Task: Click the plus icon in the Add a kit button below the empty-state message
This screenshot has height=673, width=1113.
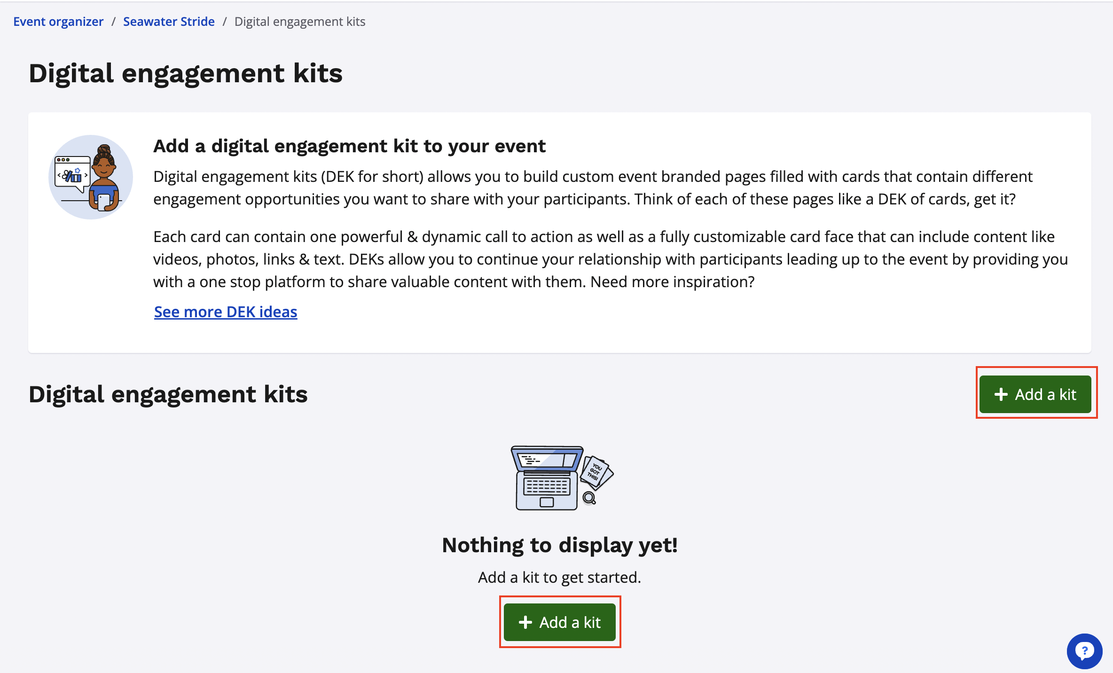Action: tap(525, 622)
